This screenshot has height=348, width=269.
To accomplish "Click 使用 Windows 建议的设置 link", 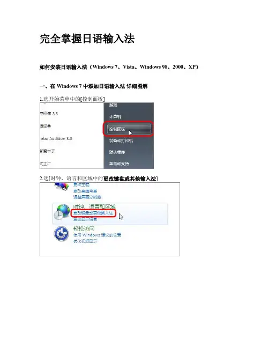I will click(98, 235).
